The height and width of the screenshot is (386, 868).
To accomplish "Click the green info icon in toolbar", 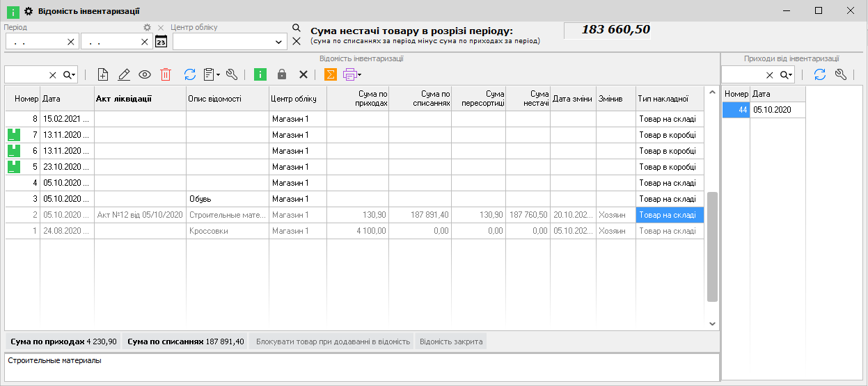I will point(260,74).
